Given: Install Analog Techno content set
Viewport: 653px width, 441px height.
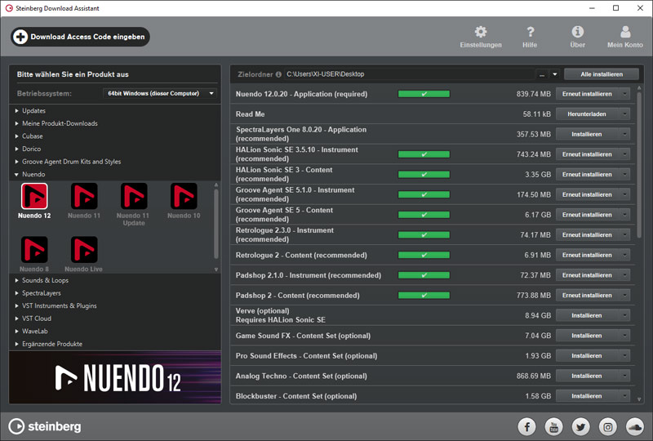Looking at the screenshot, I should coord(587,376).
